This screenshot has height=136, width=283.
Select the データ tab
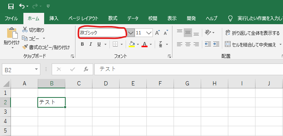click(133, 19)
